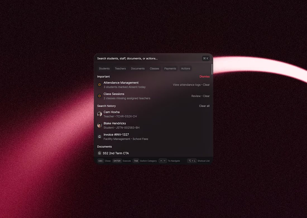
Task: Click '2 classes missing assigned teachers' text
Action: coord(127,98)
